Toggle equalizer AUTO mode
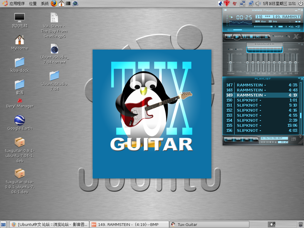304x228 pixels. pyautogui.click(x=239, y=50)
